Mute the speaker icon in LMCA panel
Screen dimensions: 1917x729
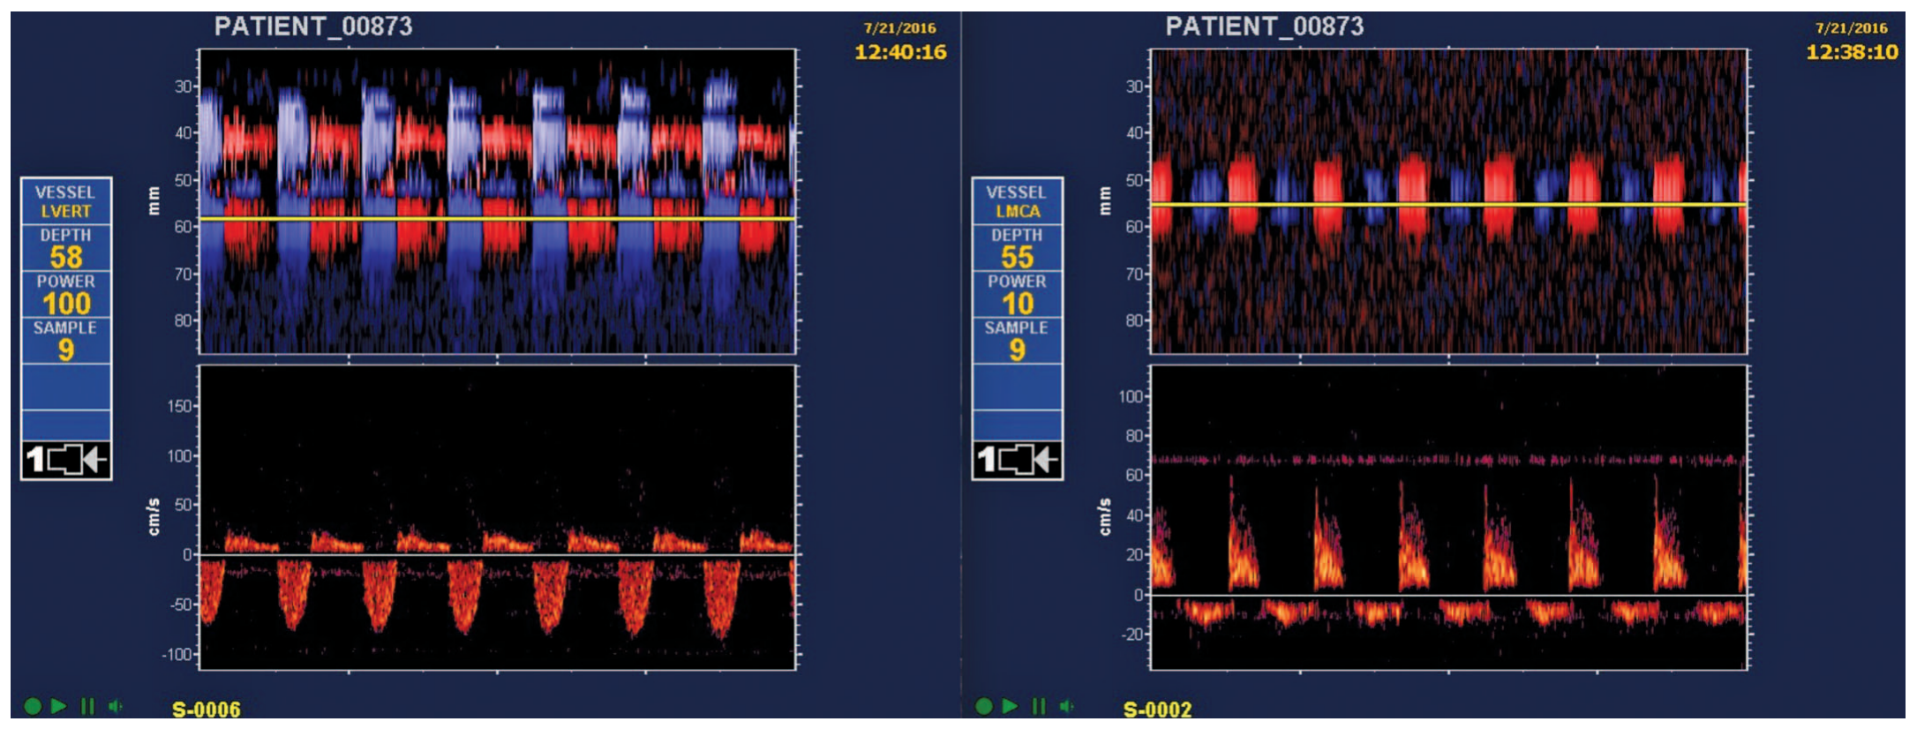[1067, 706]
